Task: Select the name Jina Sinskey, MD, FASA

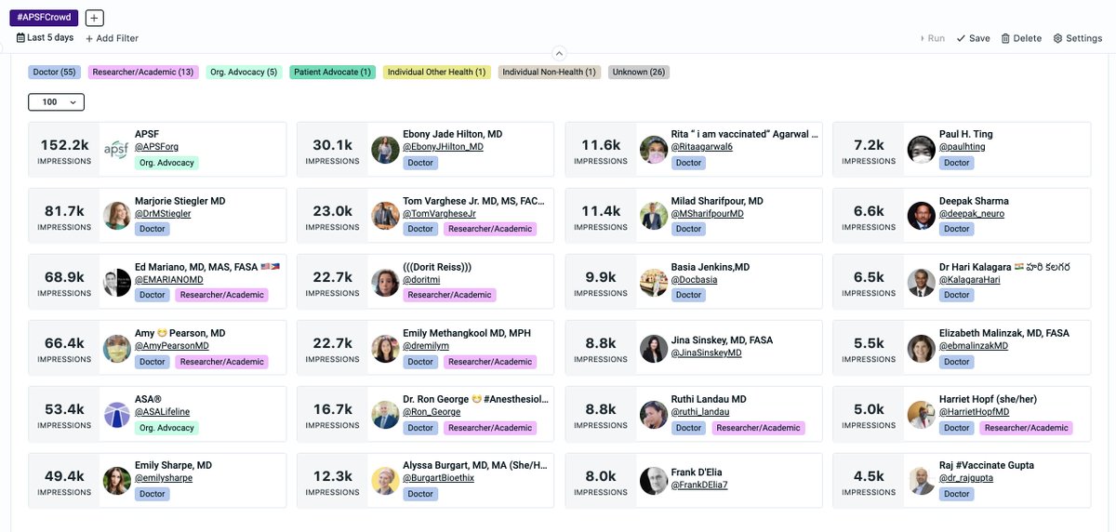Action: [x=722, y=340]
